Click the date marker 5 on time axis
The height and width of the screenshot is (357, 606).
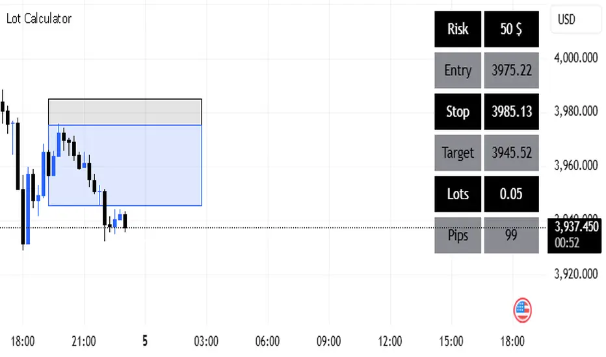point(145,341)
